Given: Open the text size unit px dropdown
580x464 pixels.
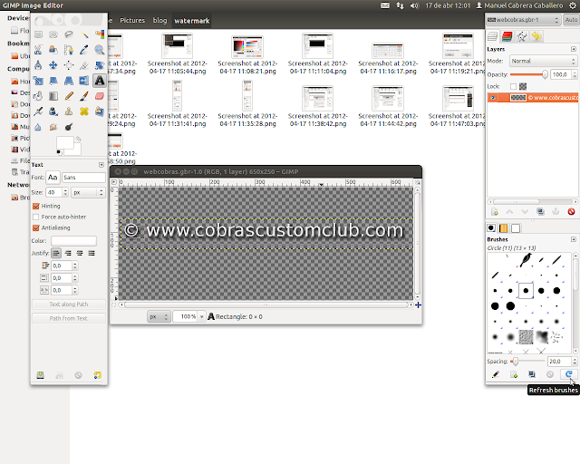Looking at the screenshot, I should coord(88,192).
